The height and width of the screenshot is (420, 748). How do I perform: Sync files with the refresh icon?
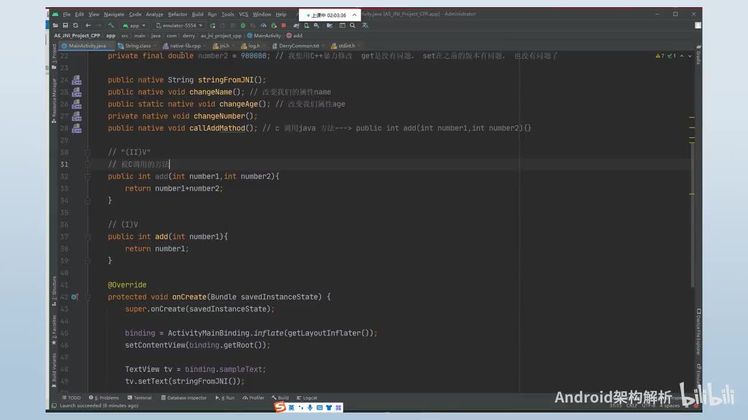[x=75, y=26]
